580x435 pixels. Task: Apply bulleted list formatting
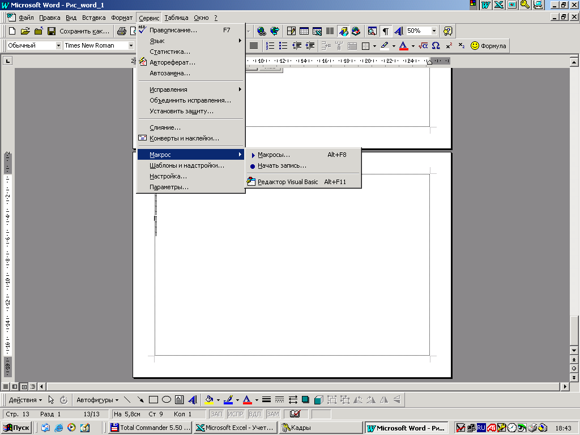click(283, 45)
